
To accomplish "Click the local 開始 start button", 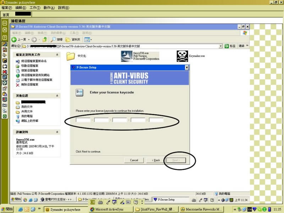I will [7, 209].
